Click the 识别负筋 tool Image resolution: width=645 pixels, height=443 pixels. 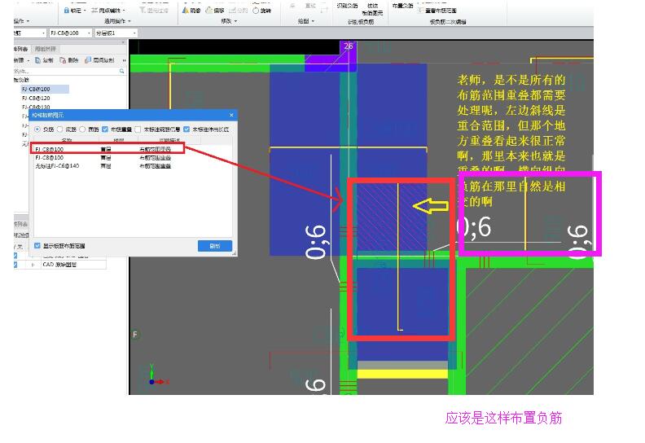347,6
